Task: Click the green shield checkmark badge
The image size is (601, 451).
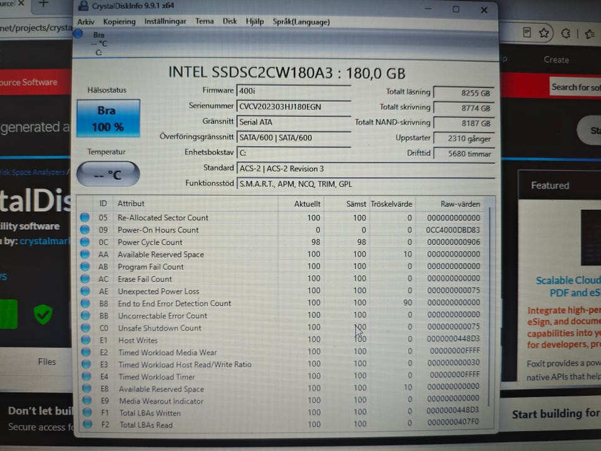Action: (x=43, y=314)
